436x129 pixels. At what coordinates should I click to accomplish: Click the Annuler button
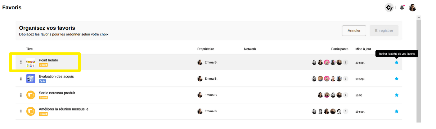[354, 31]
